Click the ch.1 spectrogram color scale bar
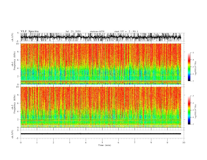The width and height of the screenshot is (207, 160). click(189, 67)
